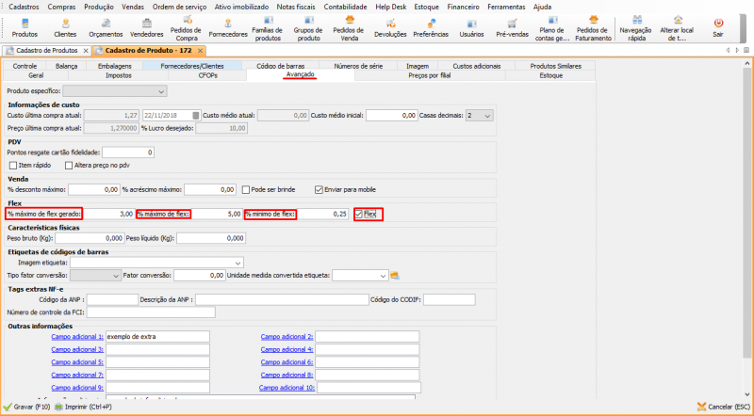Open Usuários toolbar icon
Image resolution: width=754 pixels, height=416 pixels.
(x=471, y=26)
